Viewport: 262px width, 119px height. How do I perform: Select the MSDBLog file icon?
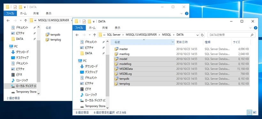(117, 74)
